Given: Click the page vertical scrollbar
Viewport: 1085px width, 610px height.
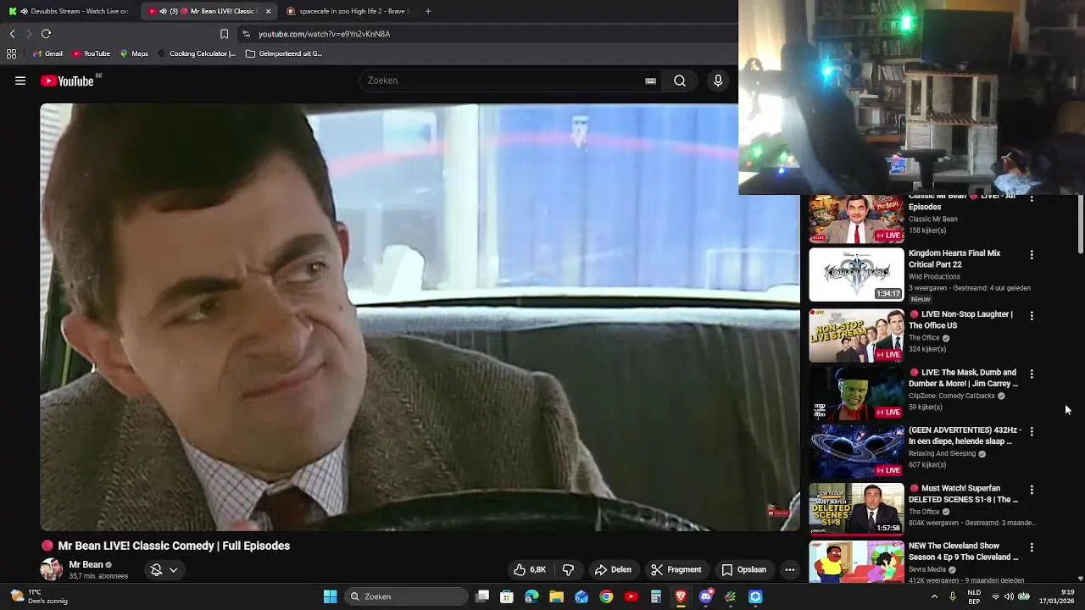Looking at the screenshot, I should [x=1081, y=225].
